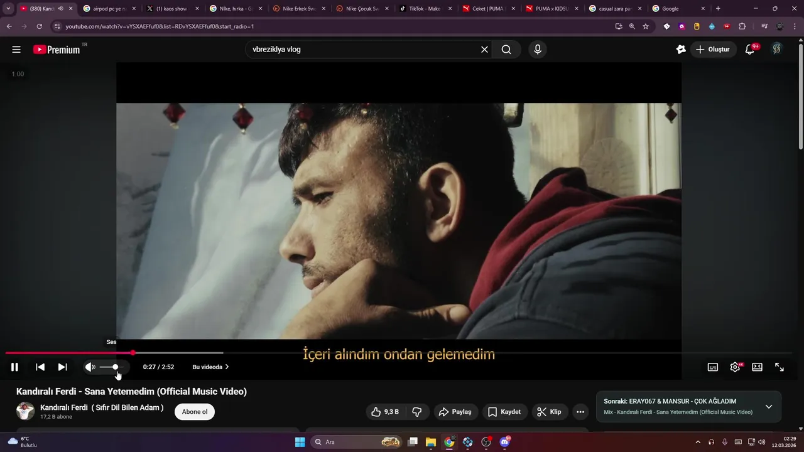Skip to the next video
Screen dimensions: 804x452
pos(62,367)
